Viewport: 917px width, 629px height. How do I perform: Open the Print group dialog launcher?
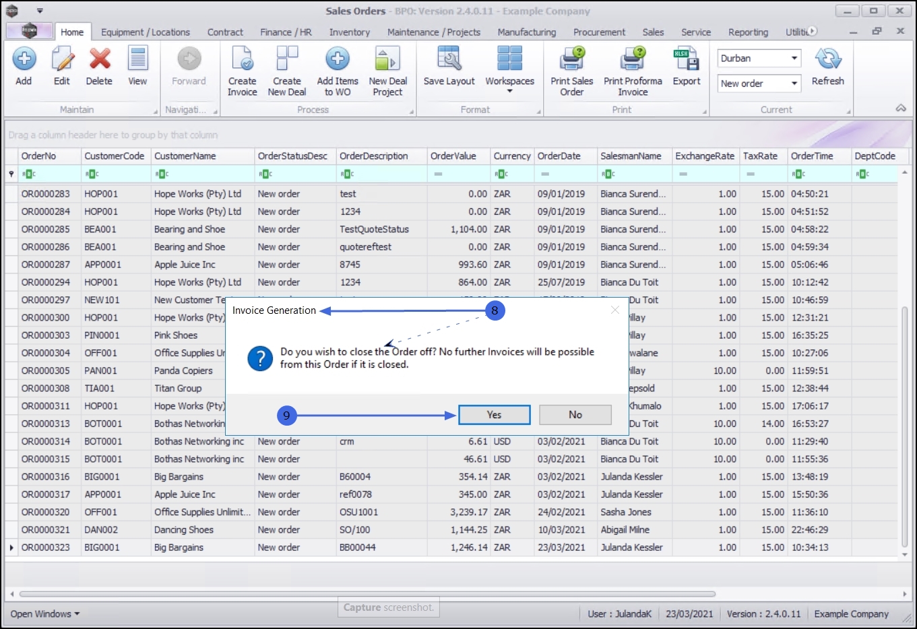[705, 112]
